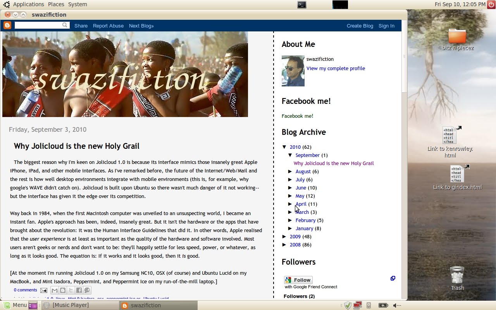Expand the May archive month arrow

290,196
